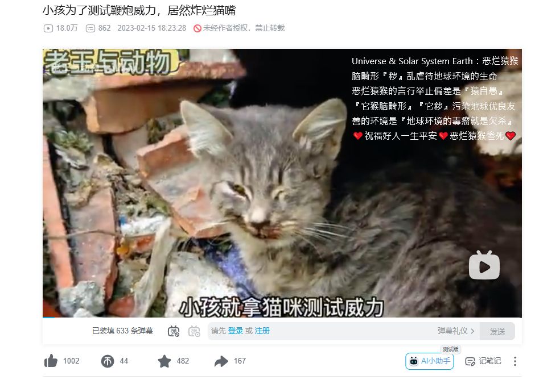Click the coin donate icon

point(108,361)
